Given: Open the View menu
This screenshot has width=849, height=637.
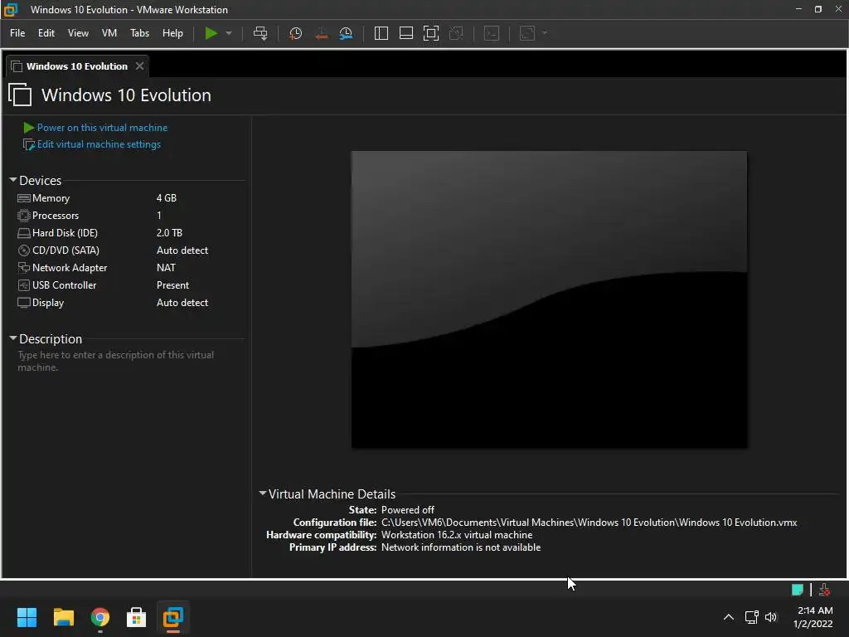Looking at the screenshot, I should pos(78,33).
